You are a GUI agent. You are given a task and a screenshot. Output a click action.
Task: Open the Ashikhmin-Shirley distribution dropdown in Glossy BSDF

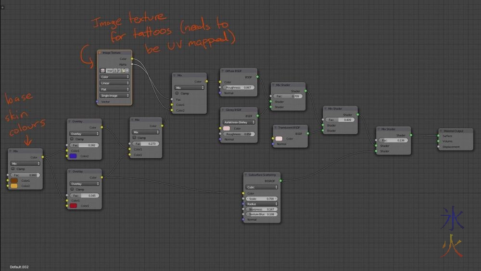pos(239,122)
